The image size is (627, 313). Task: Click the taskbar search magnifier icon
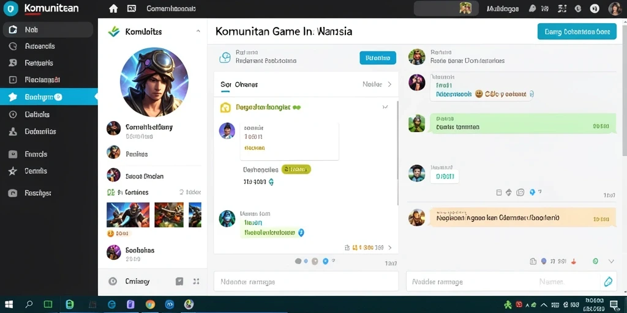29,304
